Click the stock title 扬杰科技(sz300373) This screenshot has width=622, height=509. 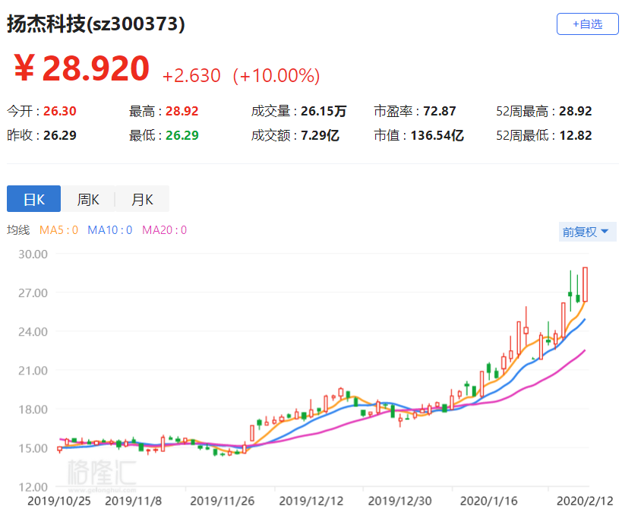96,24
